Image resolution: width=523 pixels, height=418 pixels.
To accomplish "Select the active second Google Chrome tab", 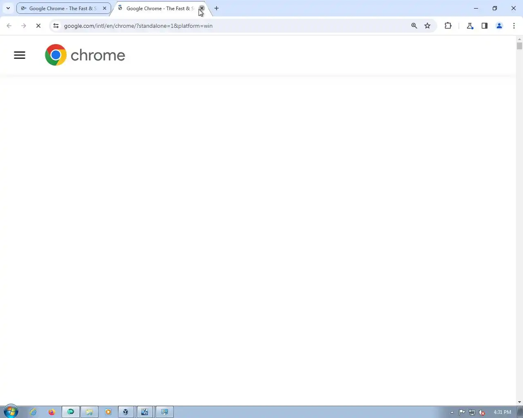I will click(160, 8).
